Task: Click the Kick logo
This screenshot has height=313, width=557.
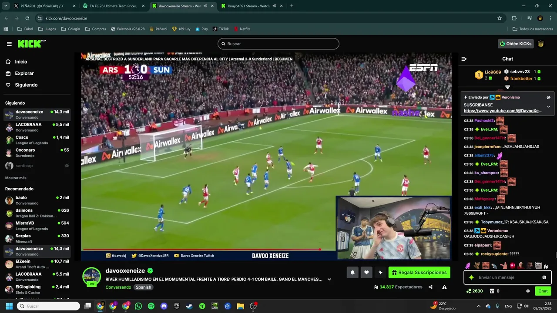Action: pos(32,43)
